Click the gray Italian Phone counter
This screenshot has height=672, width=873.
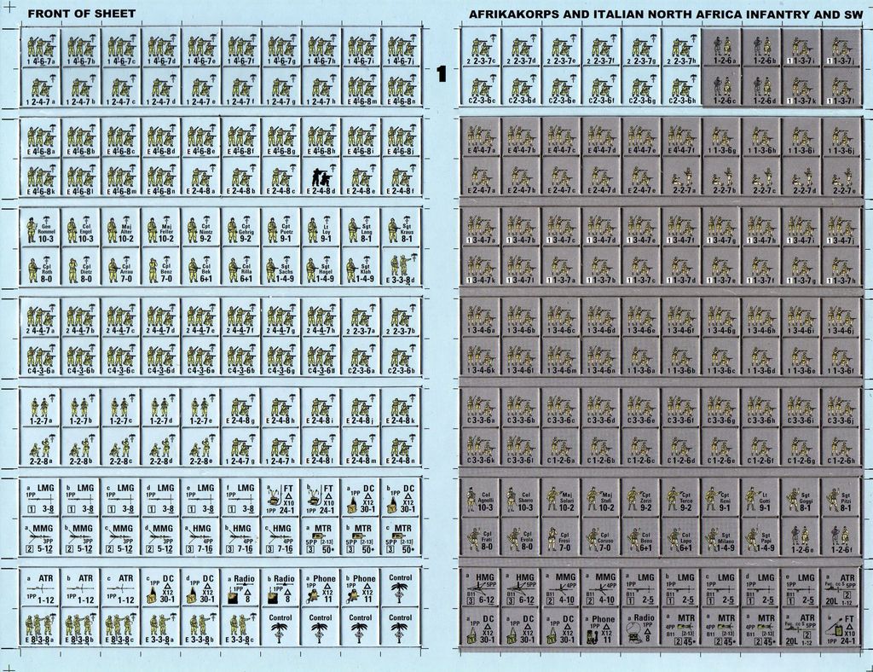pos(601,629)
